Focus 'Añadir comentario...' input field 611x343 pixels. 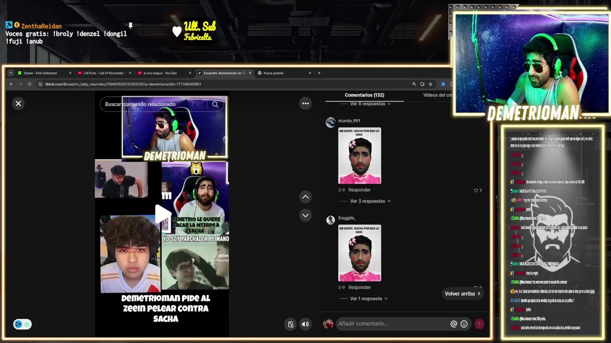coord(392,324)
